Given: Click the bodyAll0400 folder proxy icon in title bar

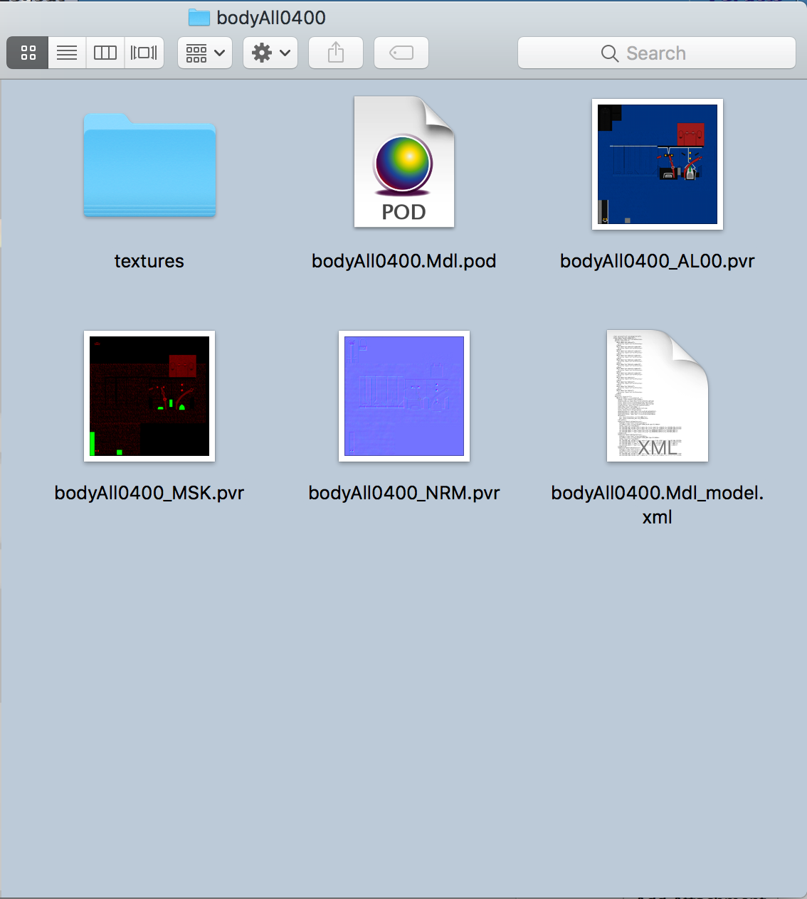Looking at the screenshot, I should coord(199,17).
